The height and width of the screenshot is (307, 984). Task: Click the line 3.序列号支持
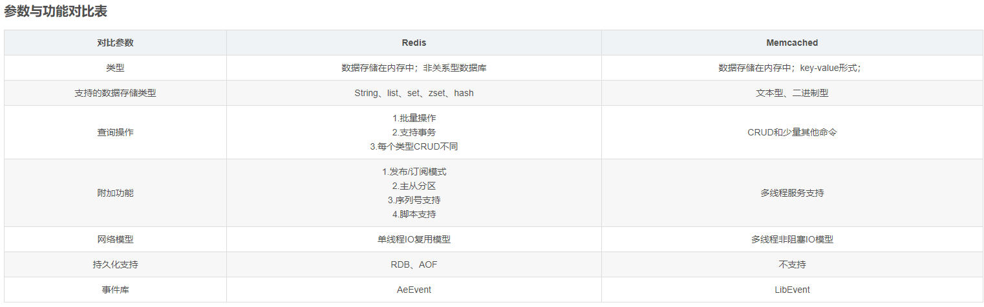[414, 200]
